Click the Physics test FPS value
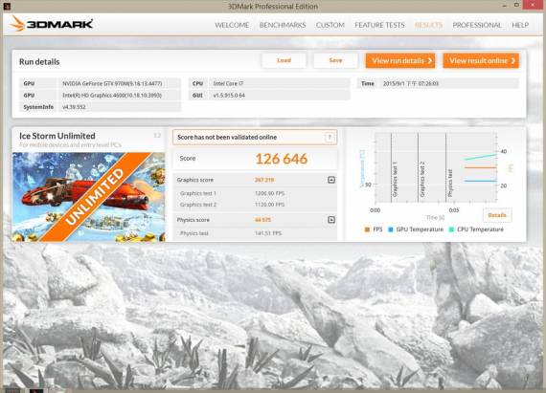The height and width of the screenshot is (393, 546). (x=268, y=233)
